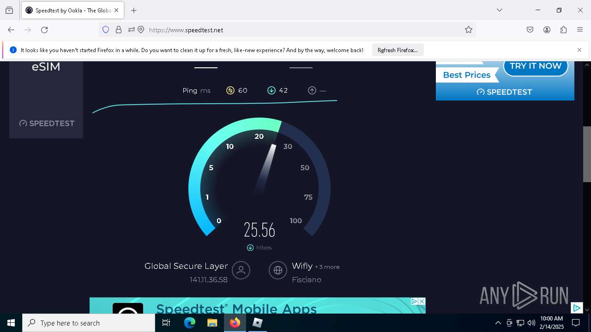Open Firefox application menu
The width and height of the screenshot is (591, 332).
click(x=580, y=30)
